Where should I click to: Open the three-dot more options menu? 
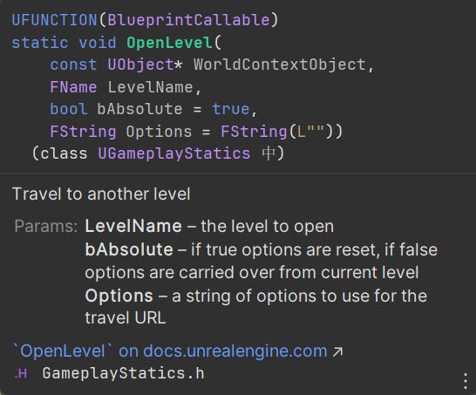pyautogui.click(x=466, y=381)
